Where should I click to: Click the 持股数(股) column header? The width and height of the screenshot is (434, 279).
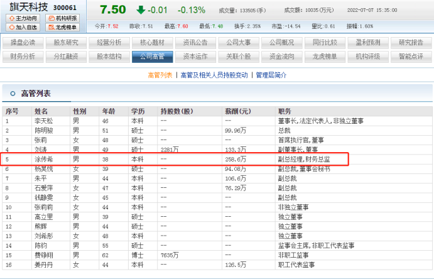click(177, 112)
